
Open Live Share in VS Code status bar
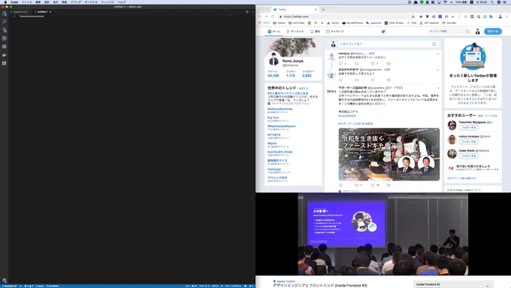pos(52,286)
